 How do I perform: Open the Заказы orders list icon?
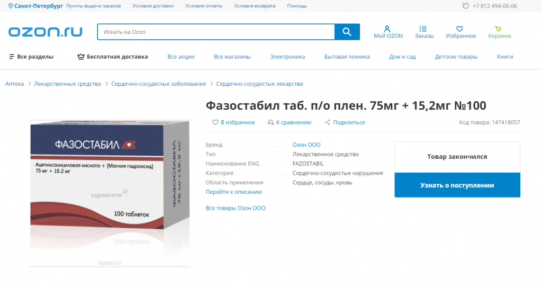(423, 29)
